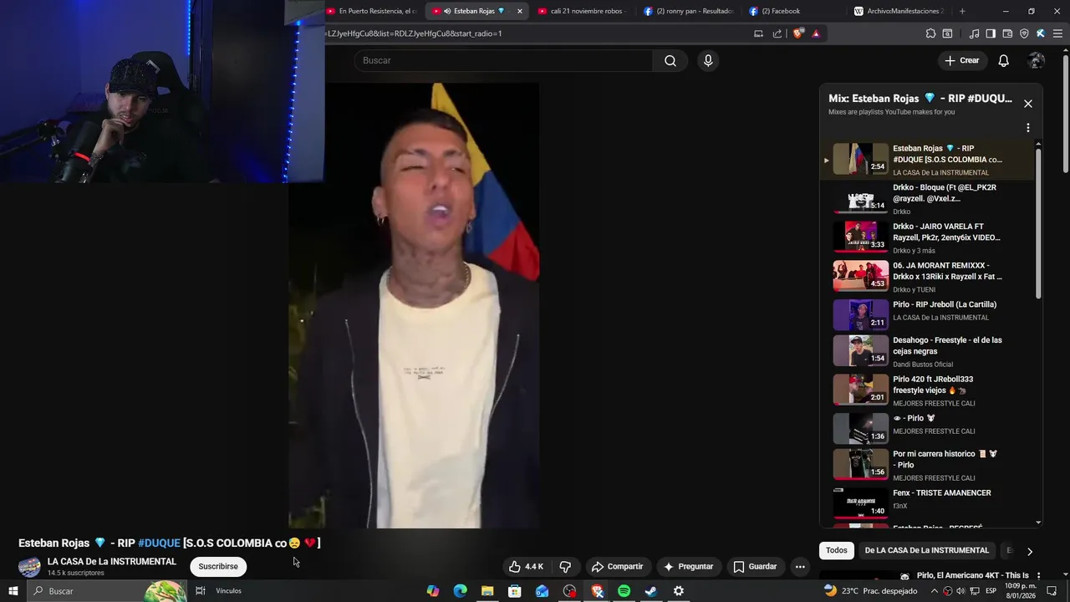Open a new browser tab with plus
This screenshot has height=602, width=1070.
pyautogui.click(x=962, y=11)
